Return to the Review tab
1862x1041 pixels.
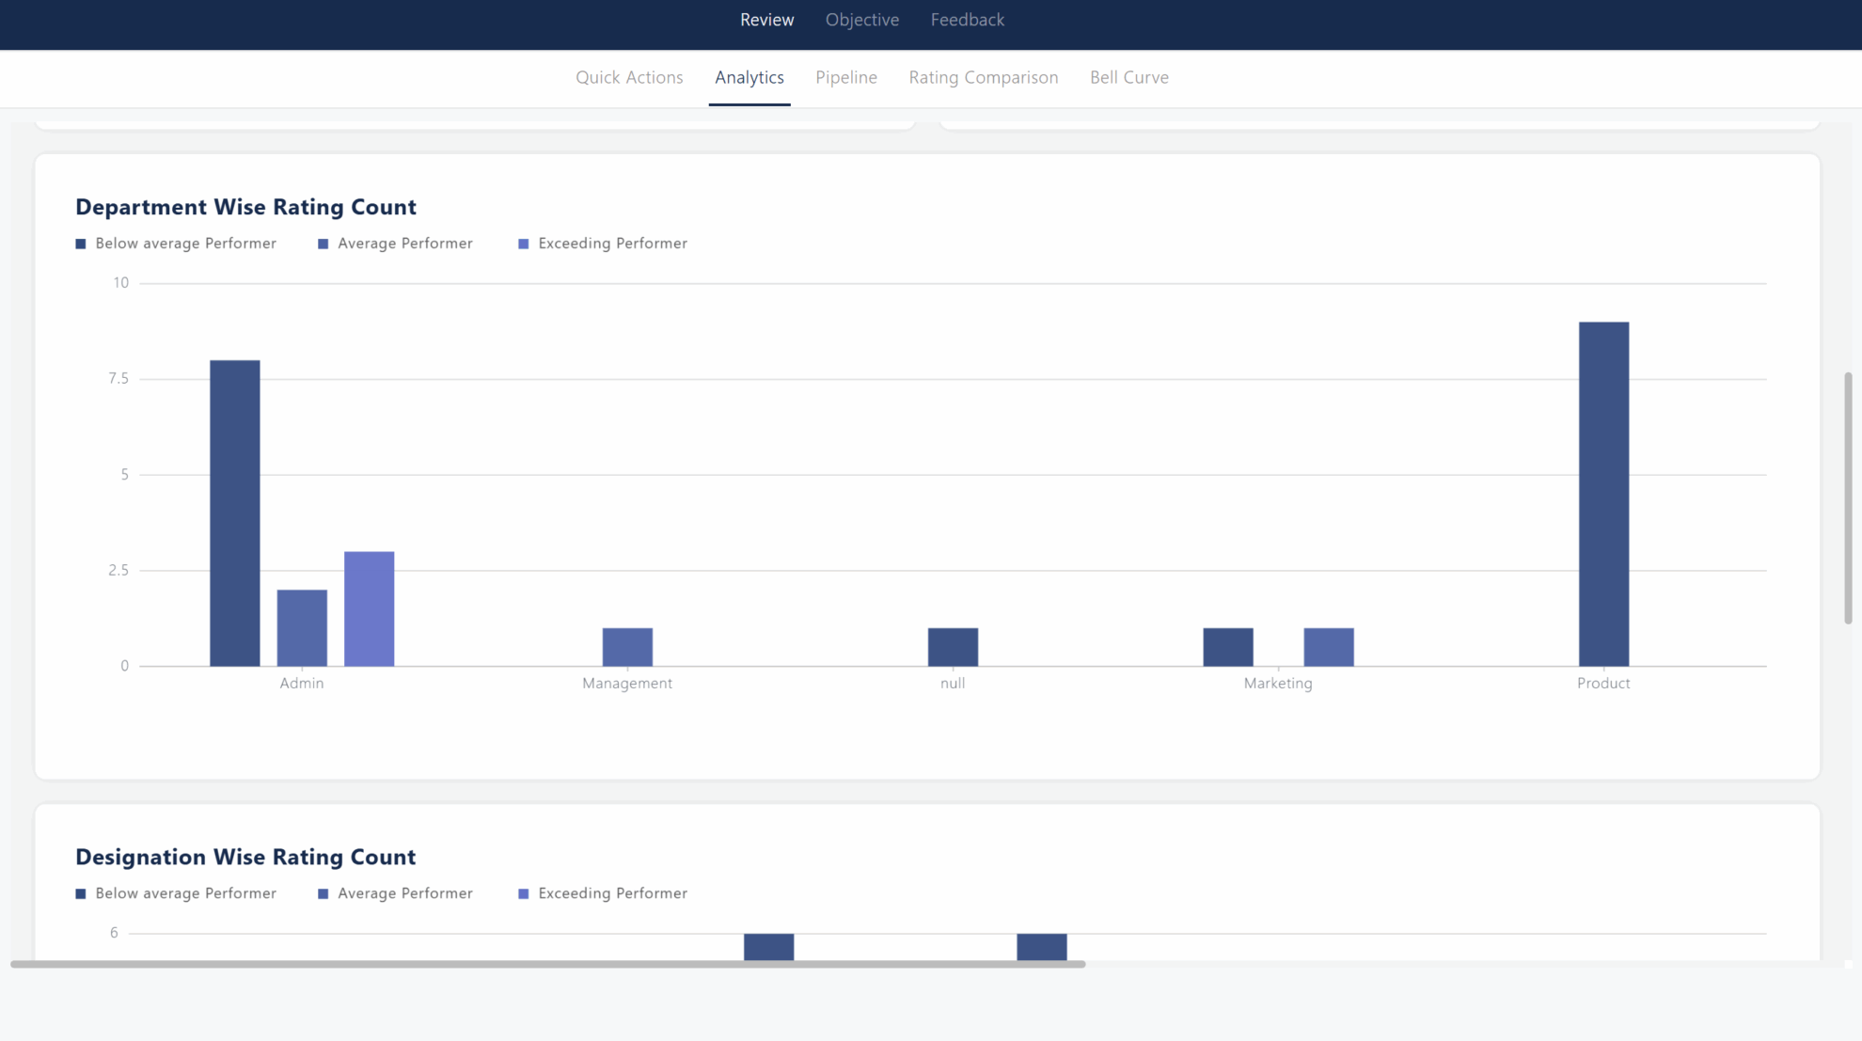coord(766,19)
